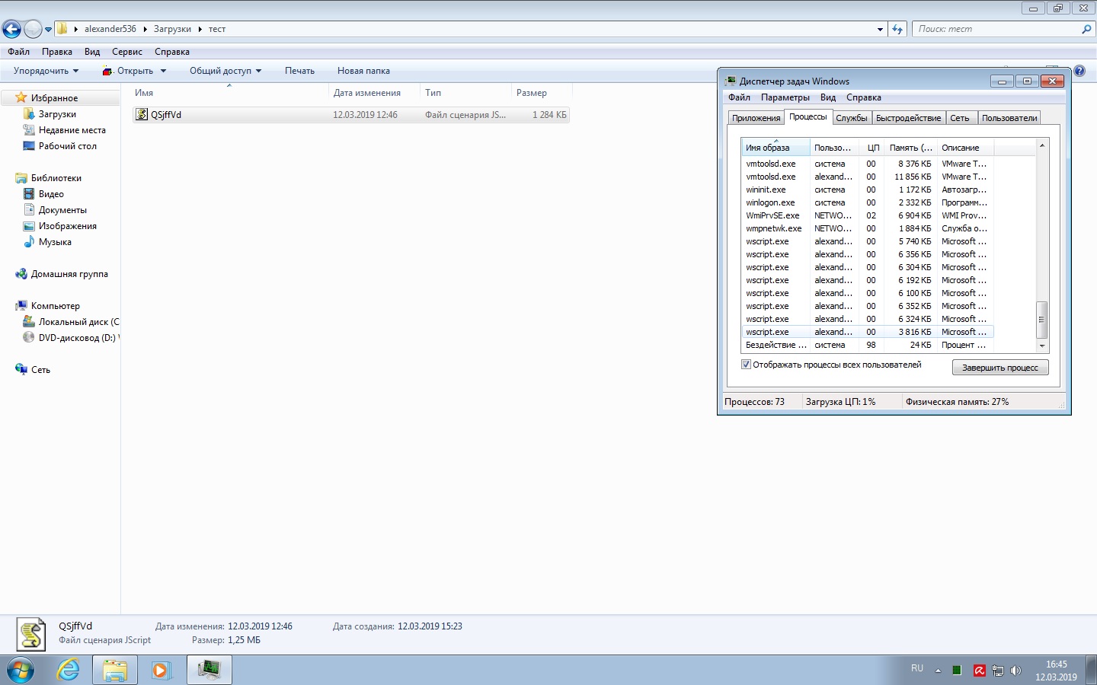Select the wininit.exe process row
Viewport: 1097px width, 685px height.
click(867, 190)
